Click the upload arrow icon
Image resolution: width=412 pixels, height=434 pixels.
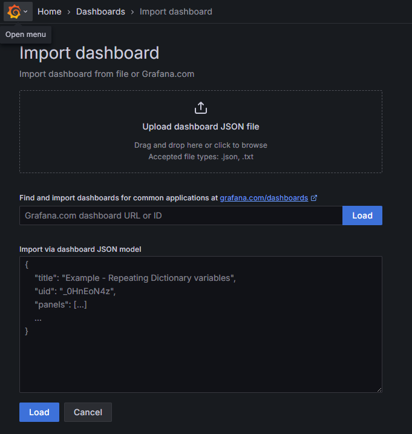(x=201, y=108)
